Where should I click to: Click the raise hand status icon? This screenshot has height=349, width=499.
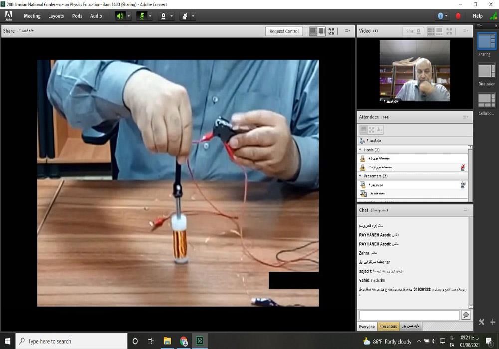(184, 16)
